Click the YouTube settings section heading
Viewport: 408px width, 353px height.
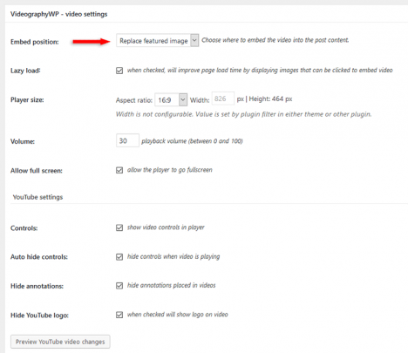[x=37, y=197]
